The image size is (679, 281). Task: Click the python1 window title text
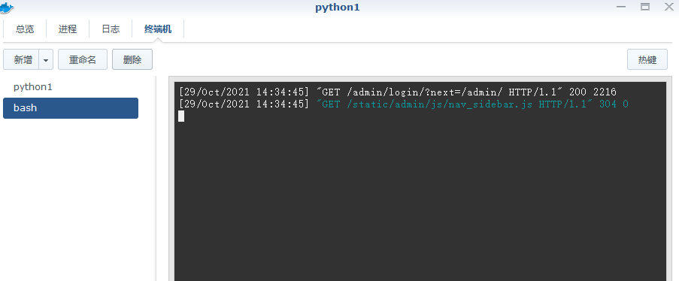point(338,8)
